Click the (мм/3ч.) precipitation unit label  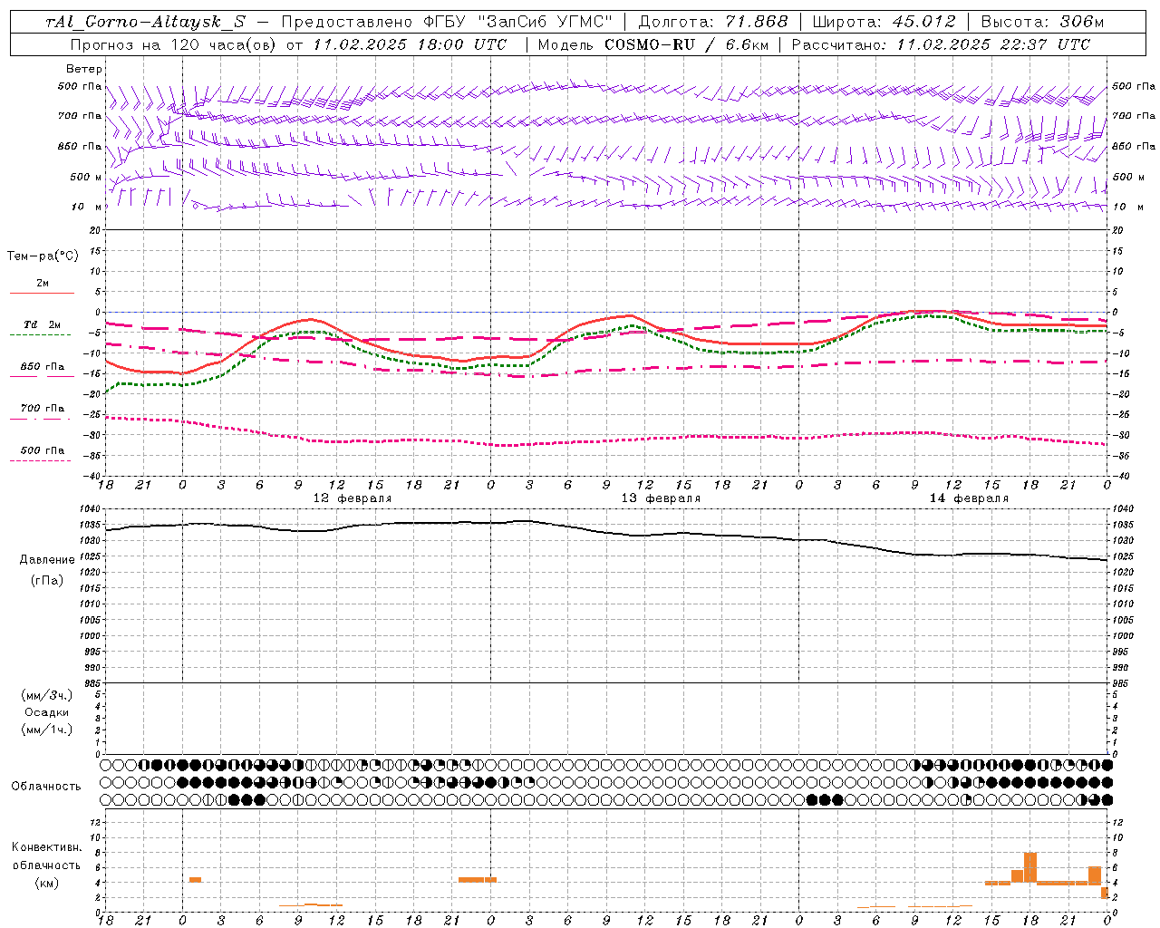click(x=46, y=696)
